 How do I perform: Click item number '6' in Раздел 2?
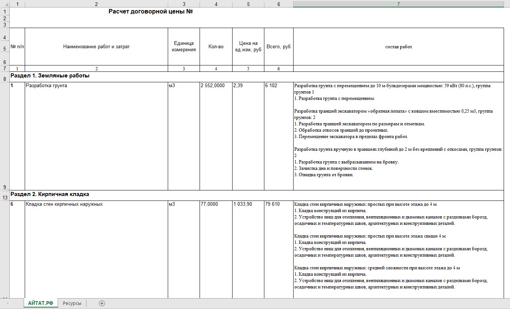17,250
